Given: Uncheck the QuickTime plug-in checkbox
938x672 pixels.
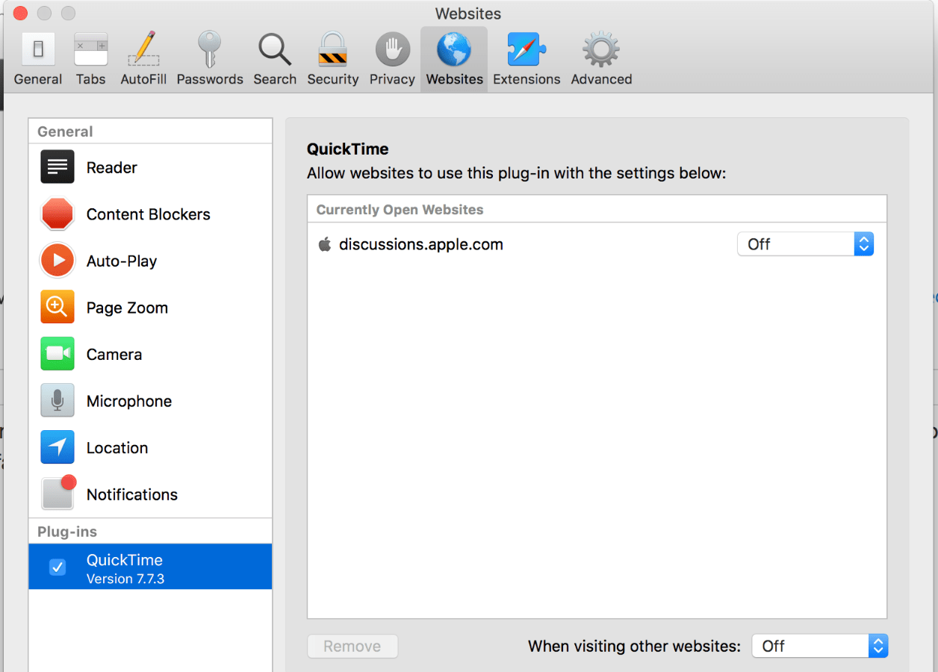Looking at the screenshot, I should point(58,567).
